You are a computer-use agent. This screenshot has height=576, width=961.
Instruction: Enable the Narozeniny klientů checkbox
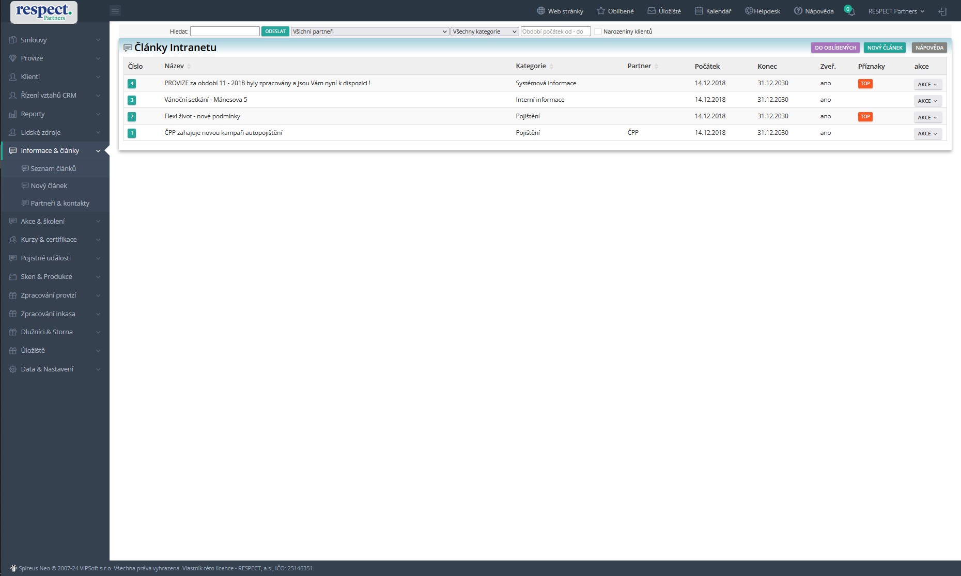click(598, 32)
